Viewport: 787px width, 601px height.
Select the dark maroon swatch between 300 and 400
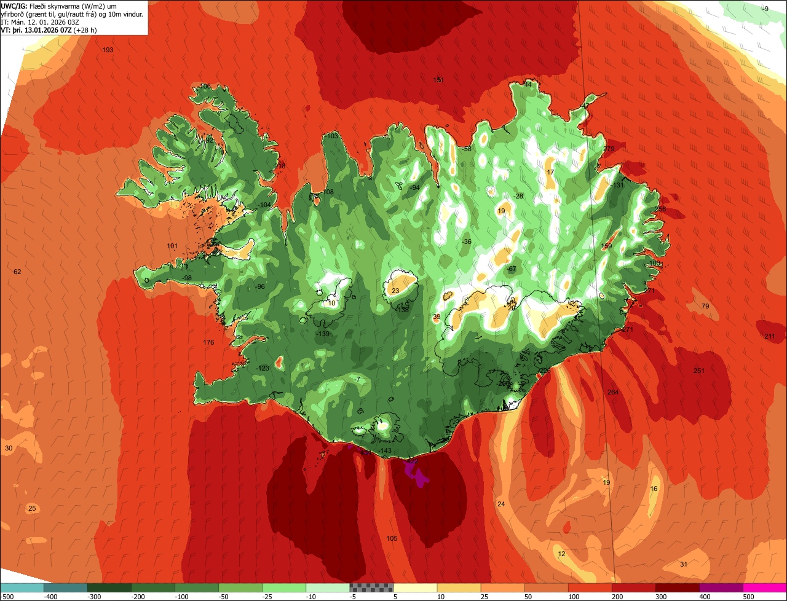click(x=678, y=587)
